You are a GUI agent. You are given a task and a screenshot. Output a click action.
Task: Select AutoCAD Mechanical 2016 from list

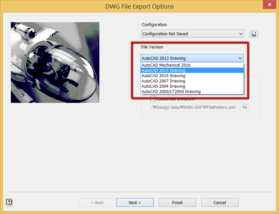pyautogui.click(x=192, y=65)
